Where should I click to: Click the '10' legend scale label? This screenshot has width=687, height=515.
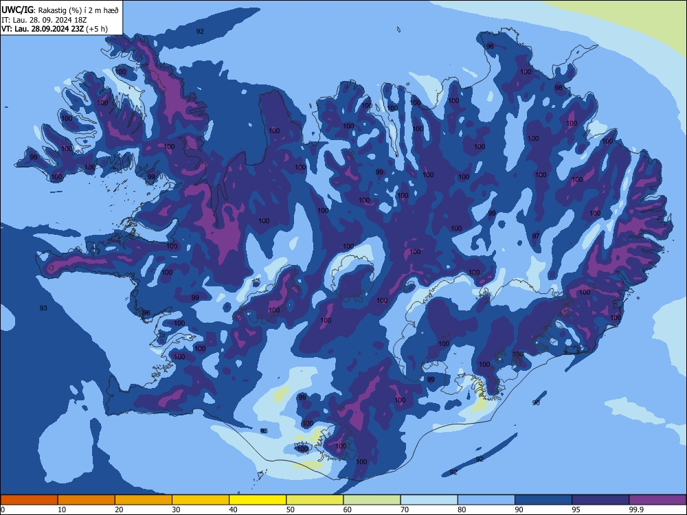pos(62,510)
